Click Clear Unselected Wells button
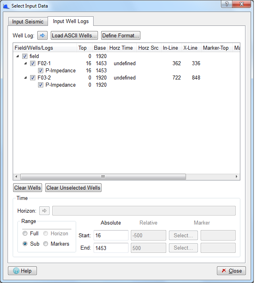This screenshot has height=283, width=255. 73,188
